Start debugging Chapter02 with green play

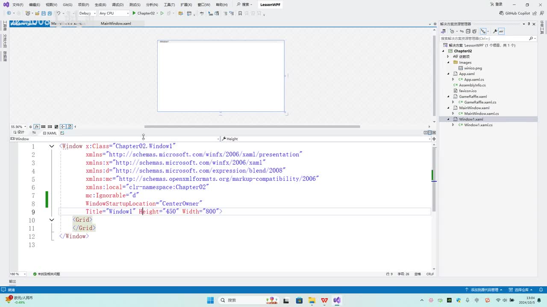144,13
